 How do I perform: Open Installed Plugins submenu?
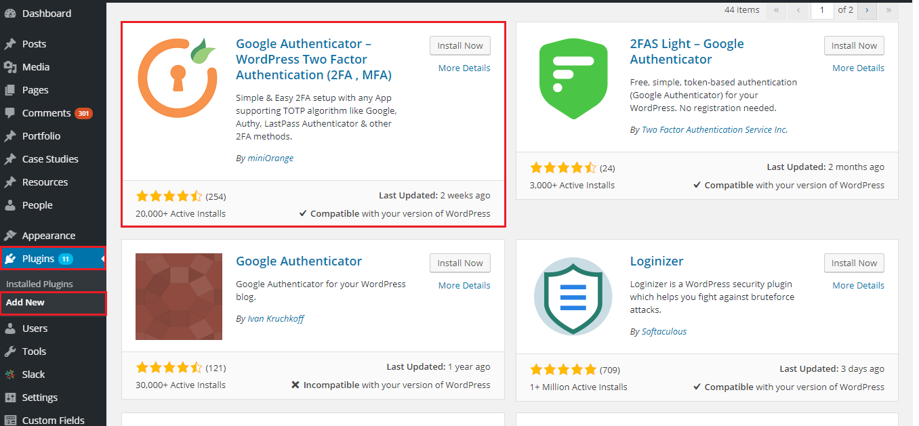(x=39, y=284)
